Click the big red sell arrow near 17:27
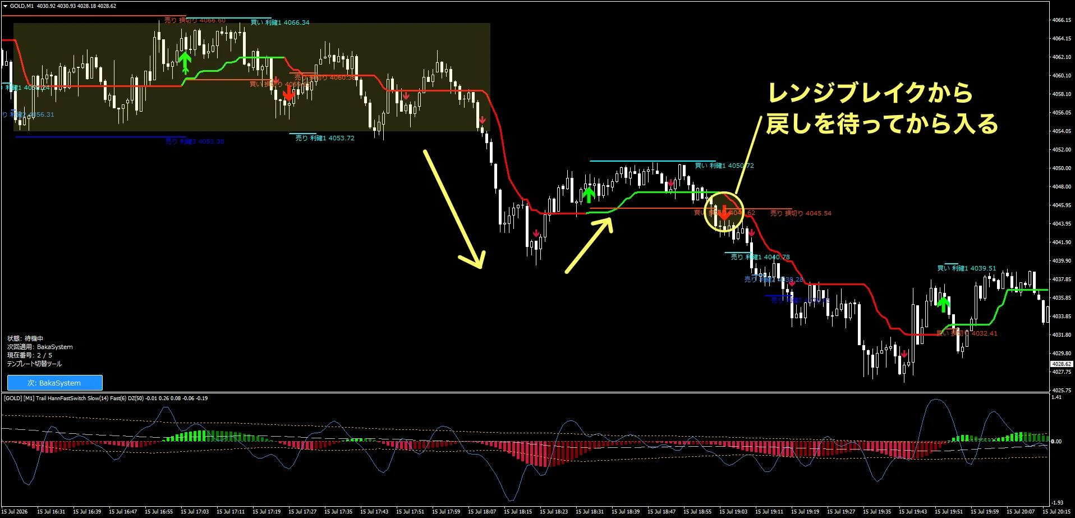 [x=289, y=94]
